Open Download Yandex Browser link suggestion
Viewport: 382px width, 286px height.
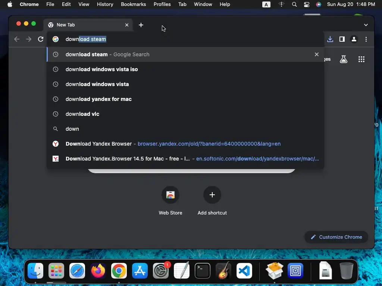(185, 144)
